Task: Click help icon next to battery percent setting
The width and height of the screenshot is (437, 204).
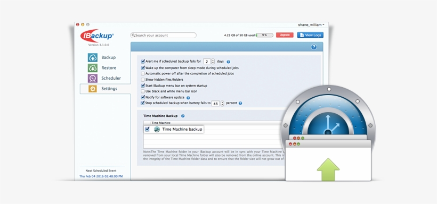Action: click(240, 103)
